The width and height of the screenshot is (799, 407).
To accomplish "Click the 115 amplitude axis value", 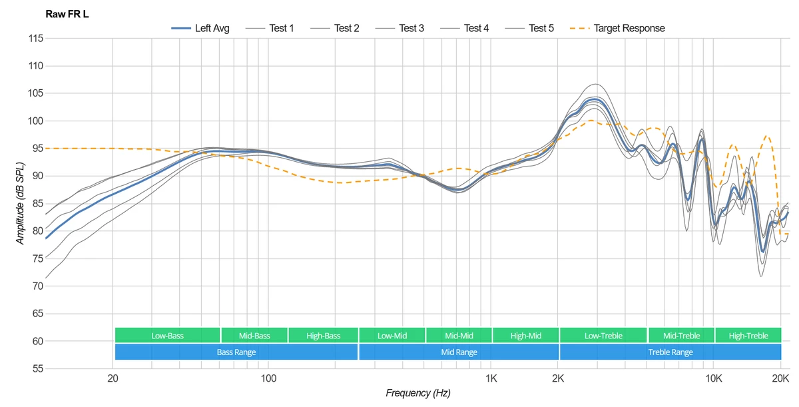I will coord(37,39).
